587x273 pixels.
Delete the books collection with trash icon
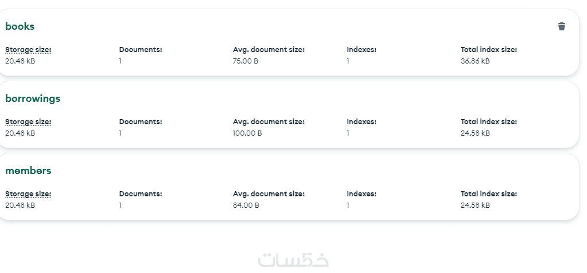[561, 26]
